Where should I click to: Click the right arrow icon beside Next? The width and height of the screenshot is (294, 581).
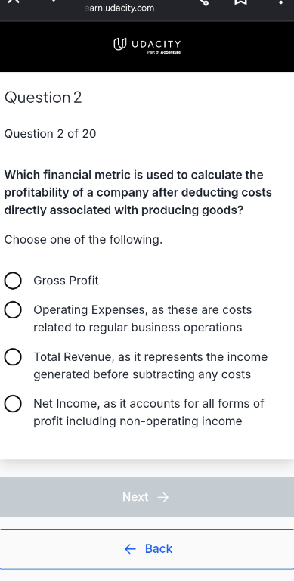coord(163,497)
